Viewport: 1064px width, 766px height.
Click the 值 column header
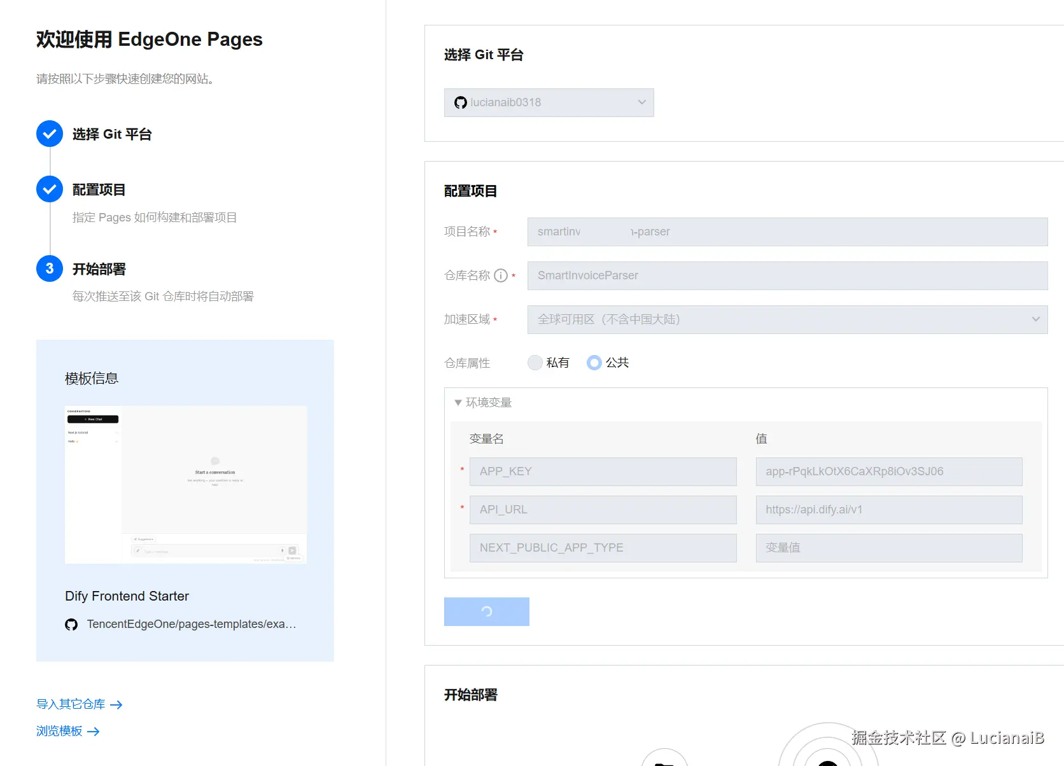point(761,439)
